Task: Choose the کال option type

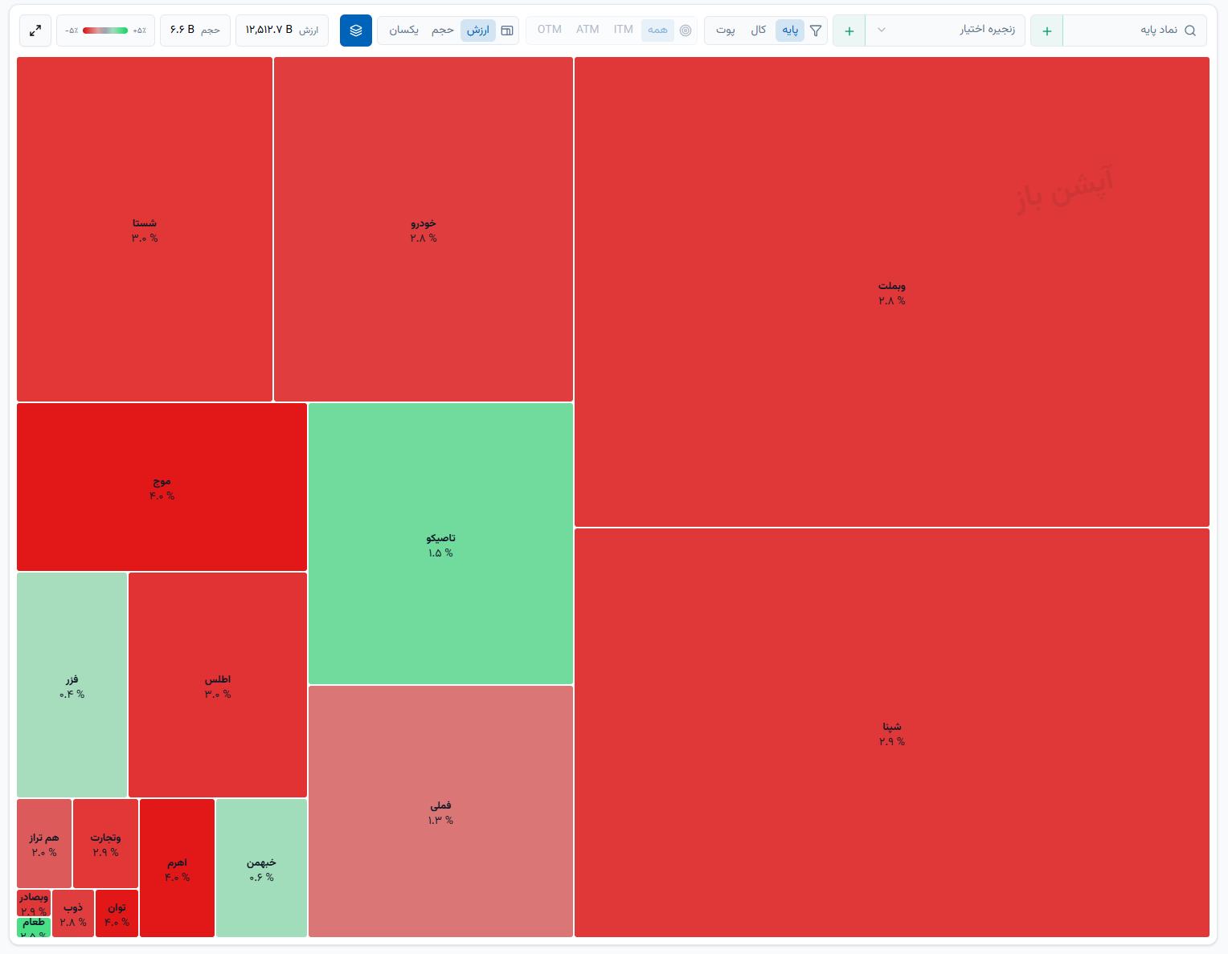Action: [758, 31]
